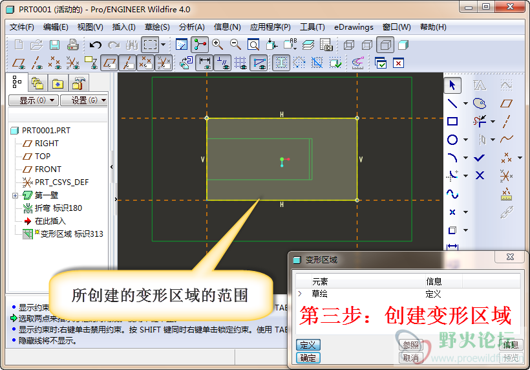The width and height of the screenshot is (530, 370).
Task: Select the Rectangle sketch tool
Action: tap(452, 121)
